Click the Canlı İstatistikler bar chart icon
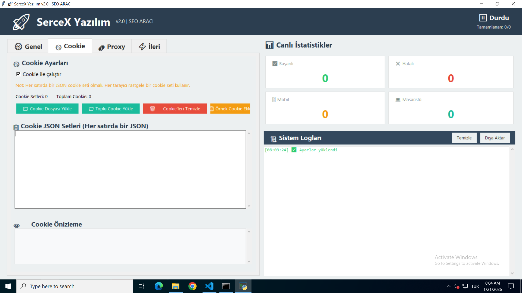 [x=269, y=45]
